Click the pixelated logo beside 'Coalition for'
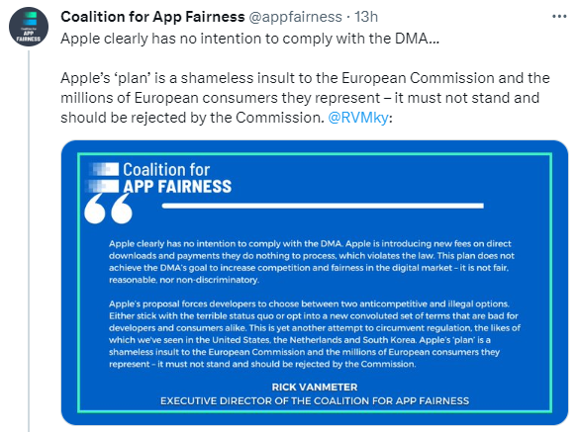 click(x=103, y=178)
